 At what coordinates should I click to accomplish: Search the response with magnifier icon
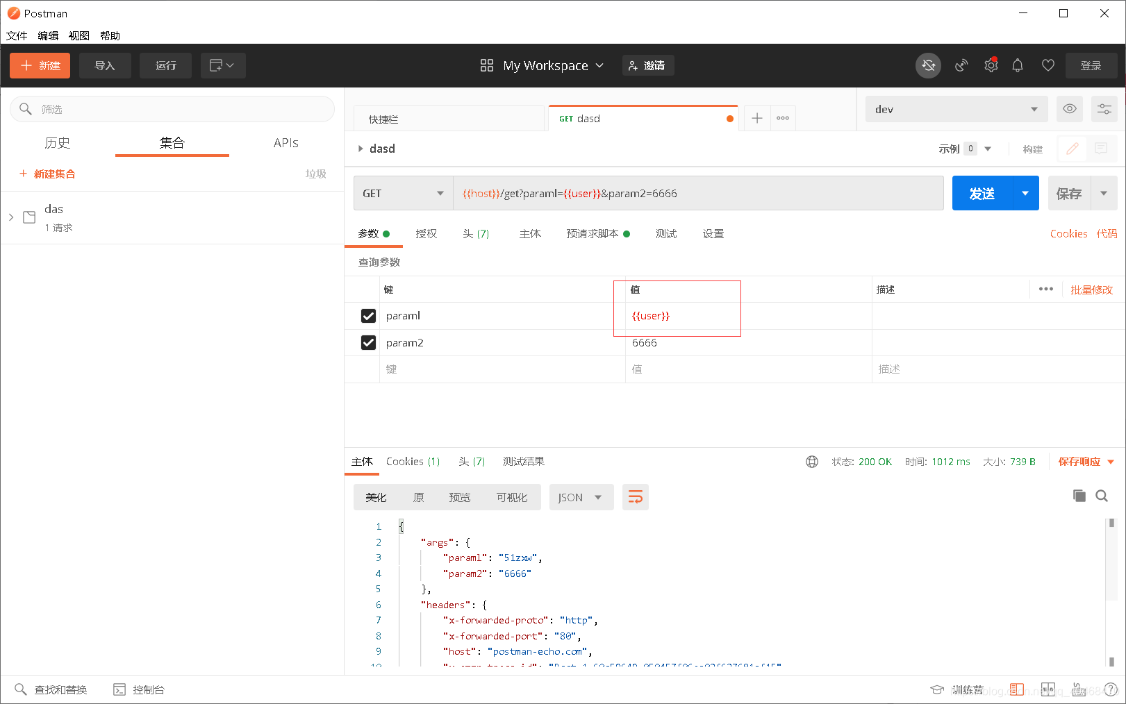point(1102,496)
